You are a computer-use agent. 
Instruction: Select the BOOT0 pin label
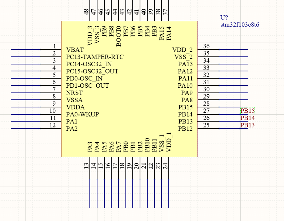click(x=119, y=36)
